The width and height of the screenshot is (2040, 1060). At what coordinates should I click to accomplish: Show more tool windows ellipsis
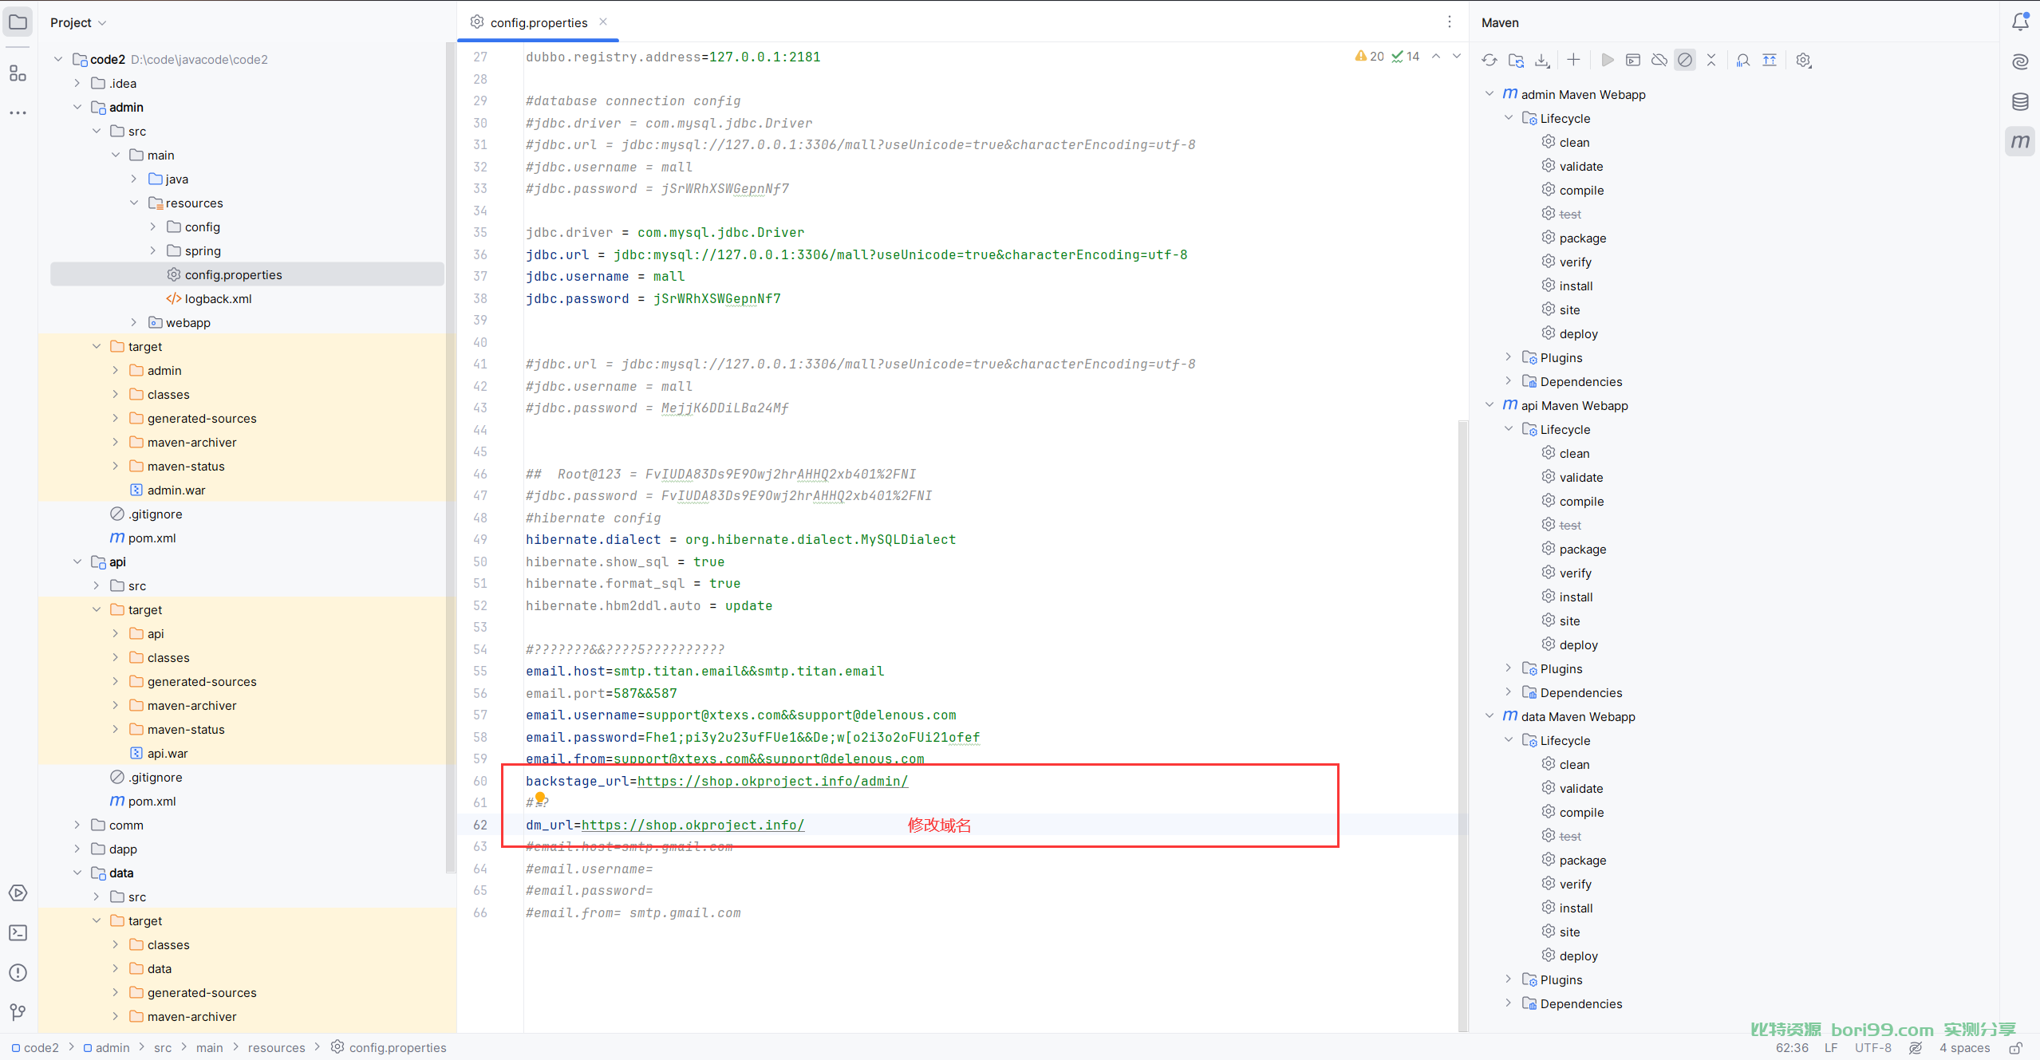18,113
